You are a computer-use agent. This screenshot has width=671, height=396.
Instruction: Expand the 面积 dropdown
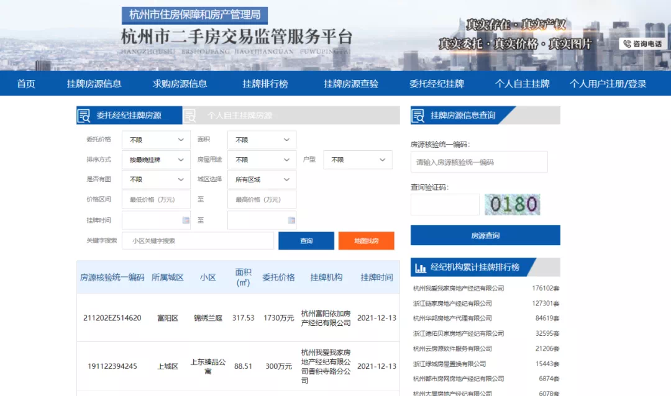[262, 140]
